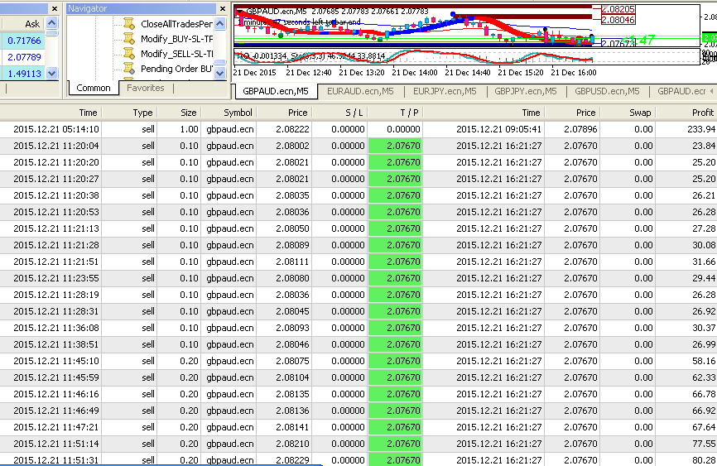This screenshot has width=717, height=466.
Task: Click the Navigator scroll up arrow
Action: [x=220, y=24]
